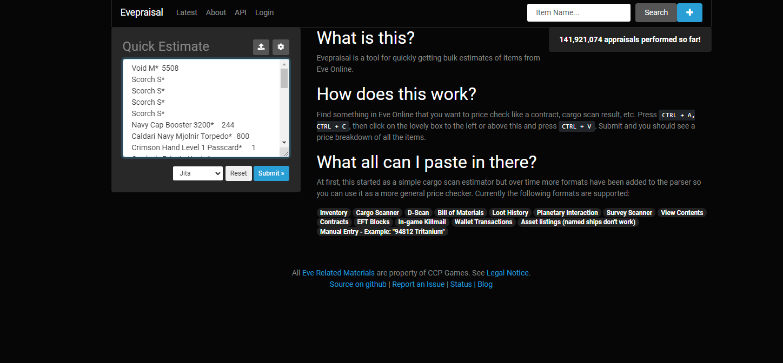Click the textarea scrollbar thumb

coord(284,78)
